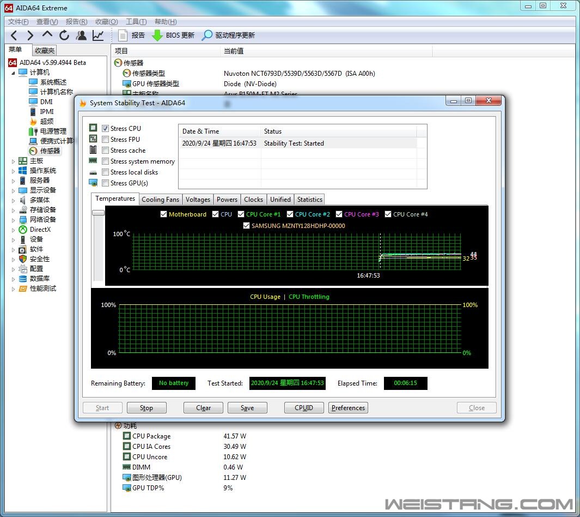Click the Save button
The height and width of the screenshot is (517, 580).
[x=247, y=408]
